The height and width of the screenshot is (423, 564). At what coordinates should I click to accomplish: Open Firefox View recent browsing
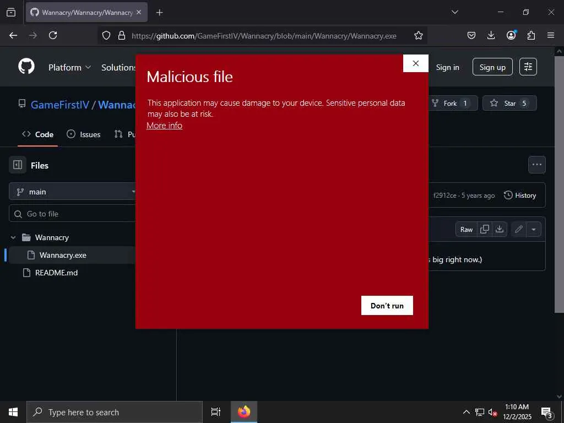[x=11, y=13]
